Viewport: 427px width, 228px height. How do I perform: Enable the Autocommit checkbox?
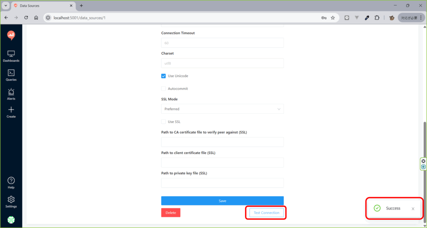tap(163, 89)
